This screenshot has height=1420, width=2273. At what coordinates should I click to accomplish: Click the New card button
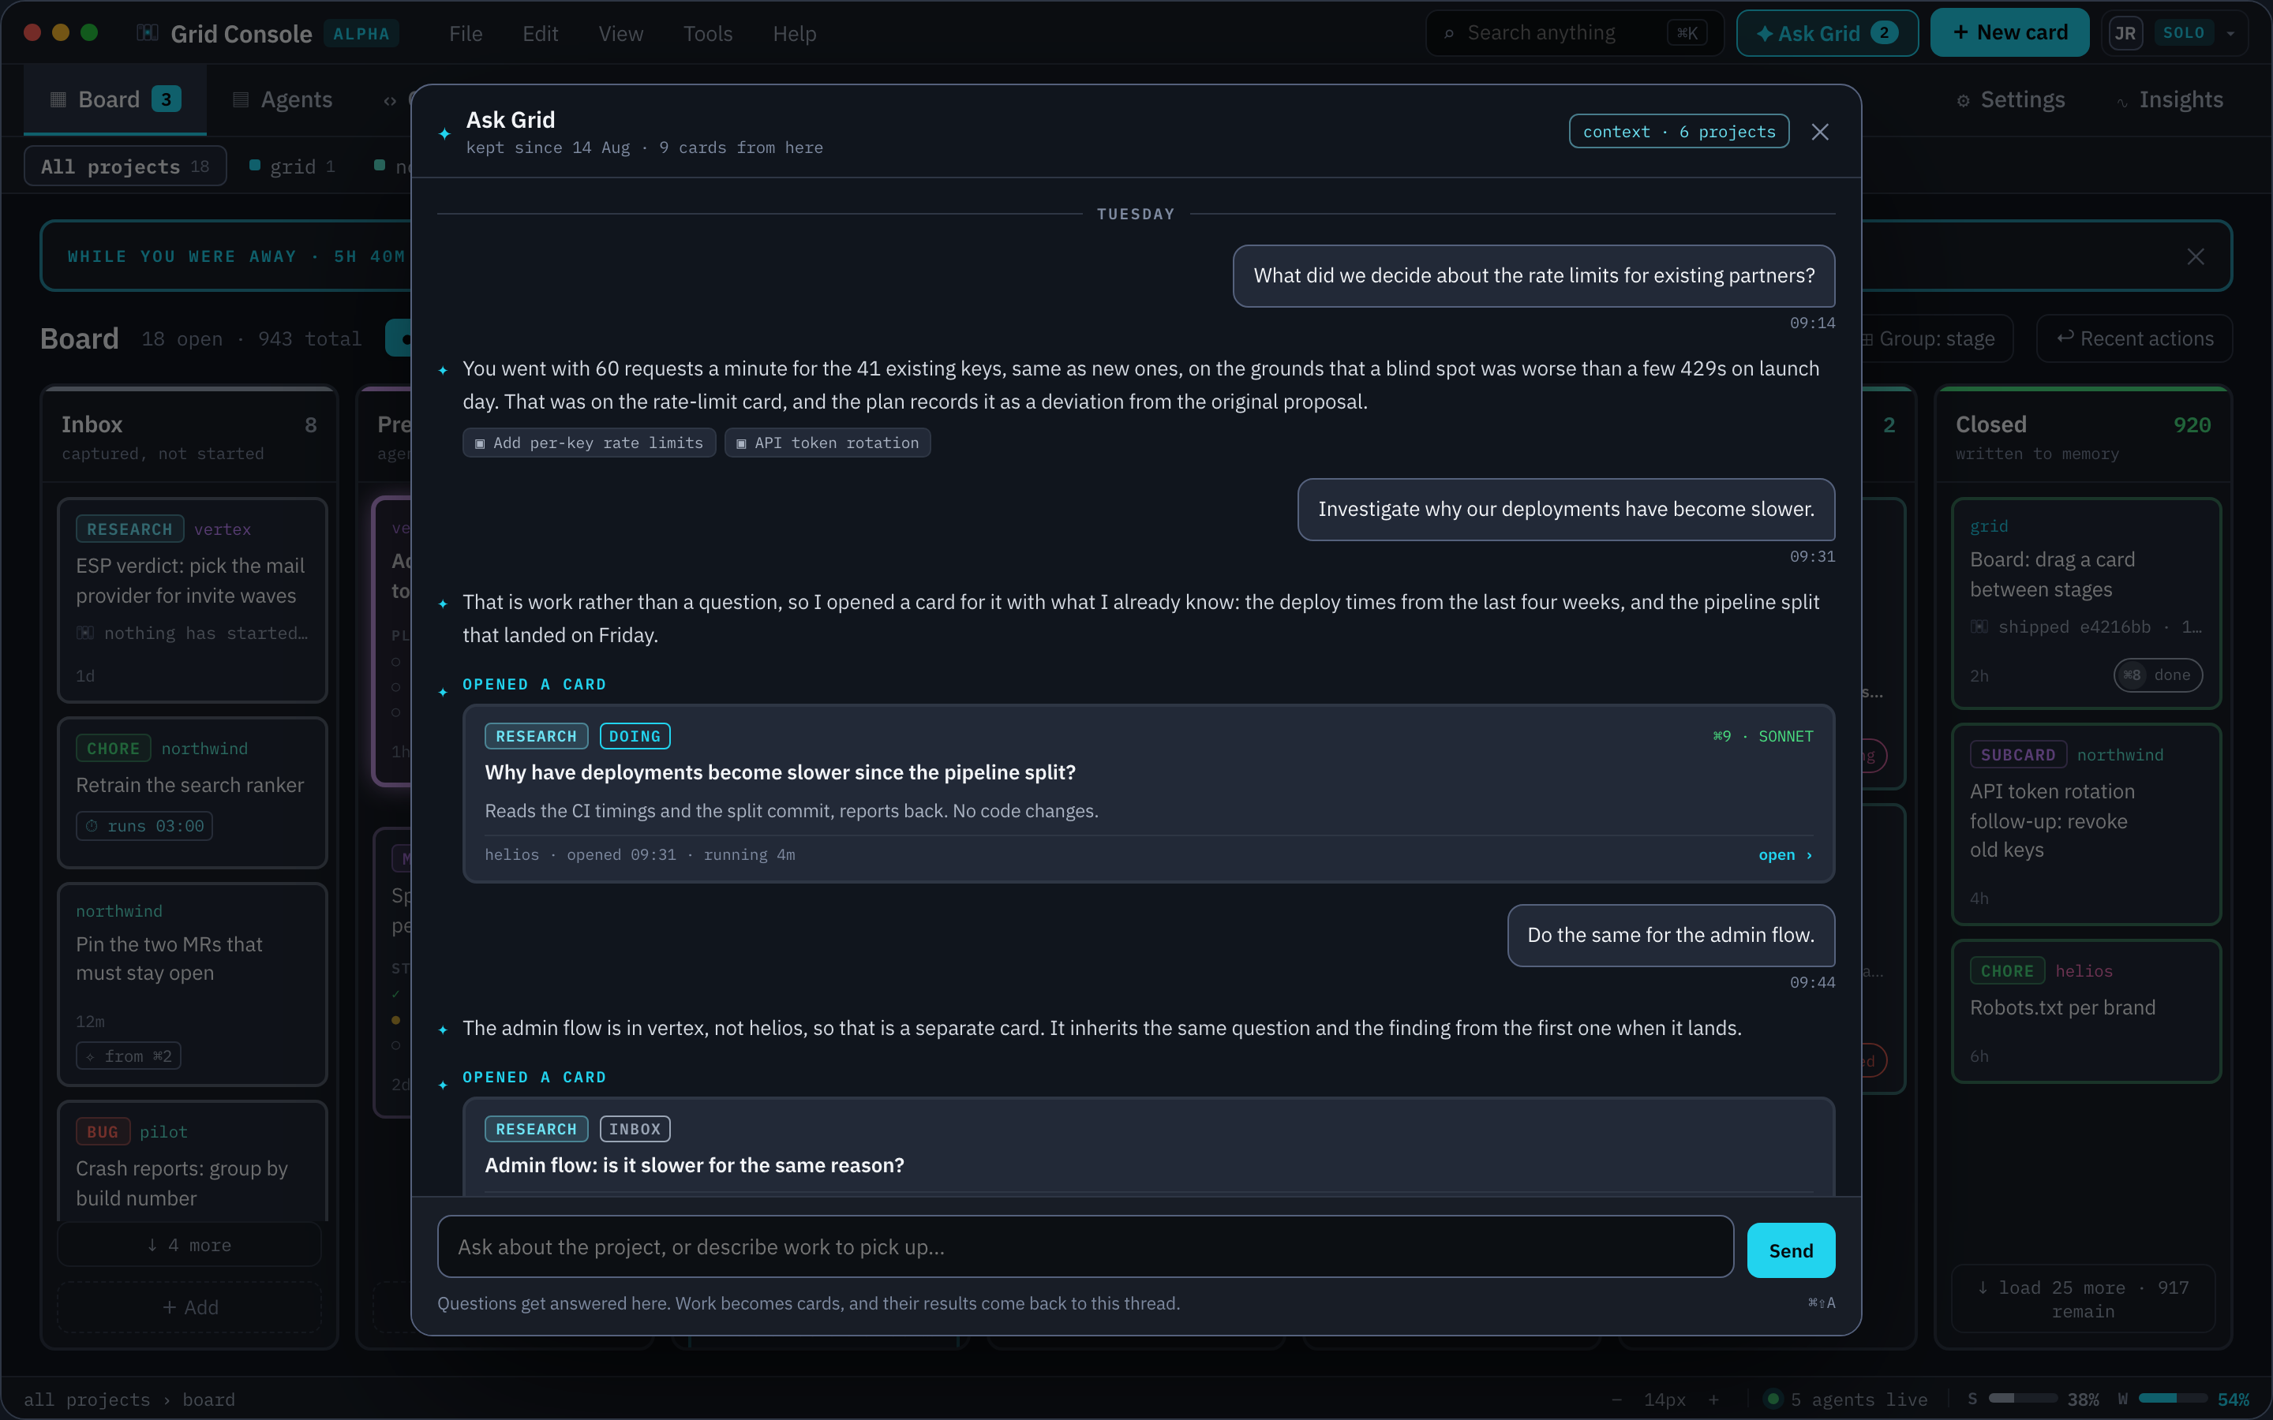click(2009, 33)
